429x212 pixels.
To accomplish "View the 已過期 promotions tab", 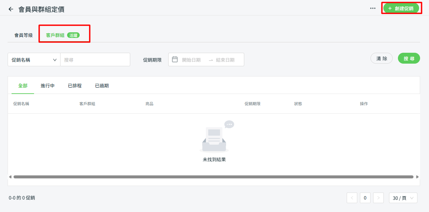I will click(102, 86).
